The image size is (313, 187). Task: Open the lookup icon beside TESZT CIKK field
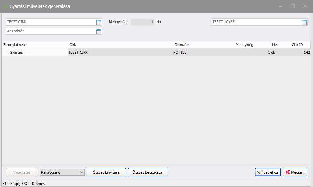coord(99,22)
